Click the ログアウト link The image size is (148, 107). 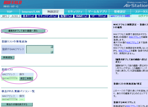pos(143,16)
